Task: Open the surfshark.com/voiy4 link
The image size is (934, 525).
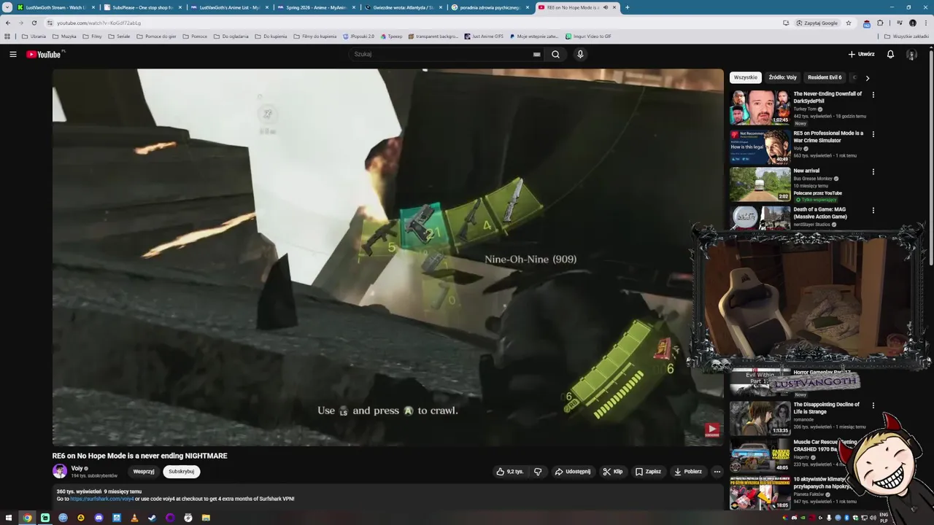Action: (102, 499)
